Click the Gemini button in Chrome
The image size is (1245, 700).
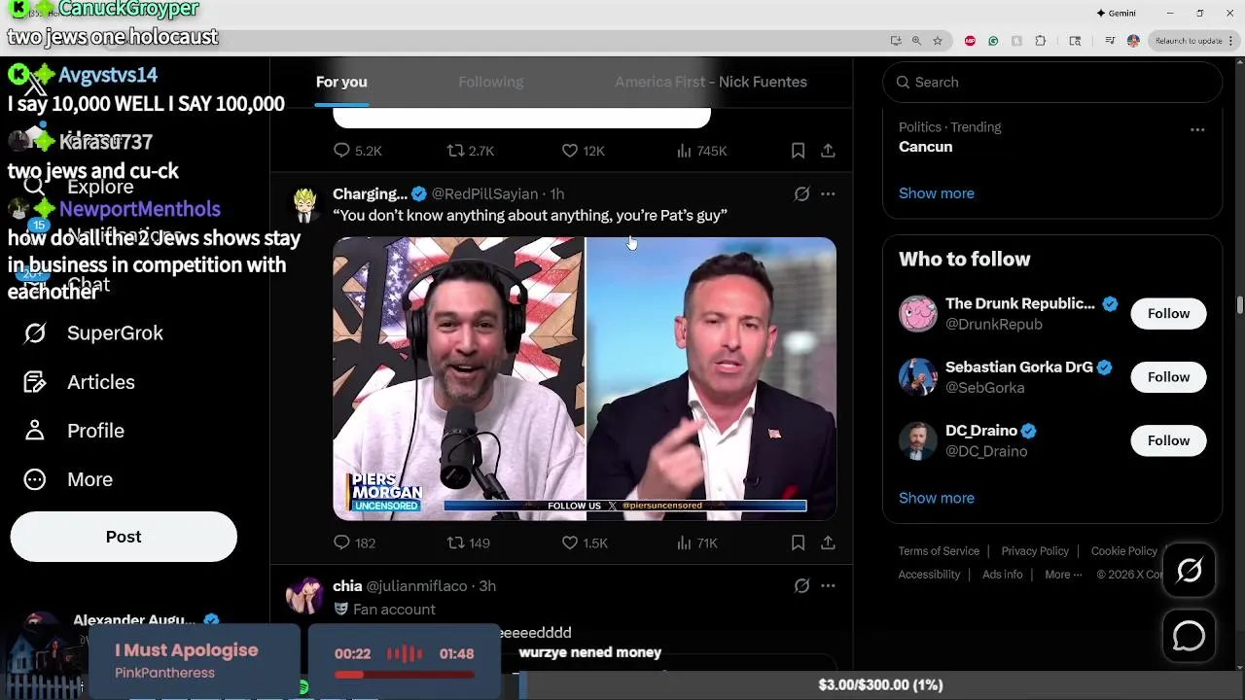pos(1116,13)
